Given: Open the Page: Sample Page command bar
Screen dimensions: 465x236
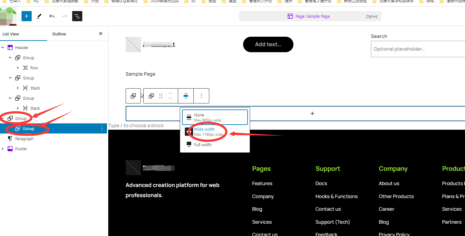Looking at the screenshot, I should pyautogui.click(x=310, y=16).
